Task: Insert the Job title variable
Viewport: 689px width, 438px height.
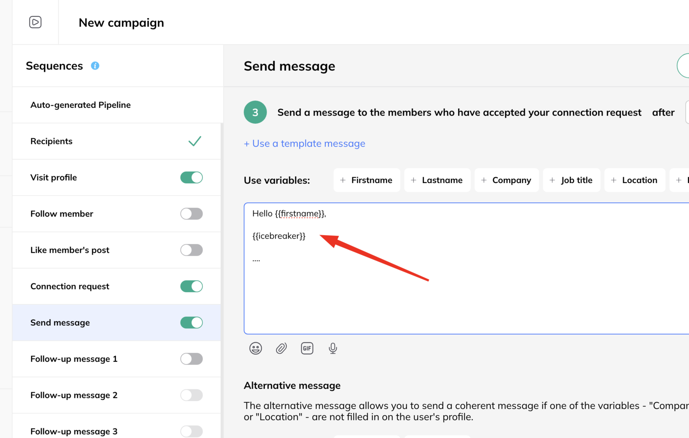Action: (571, 180)
